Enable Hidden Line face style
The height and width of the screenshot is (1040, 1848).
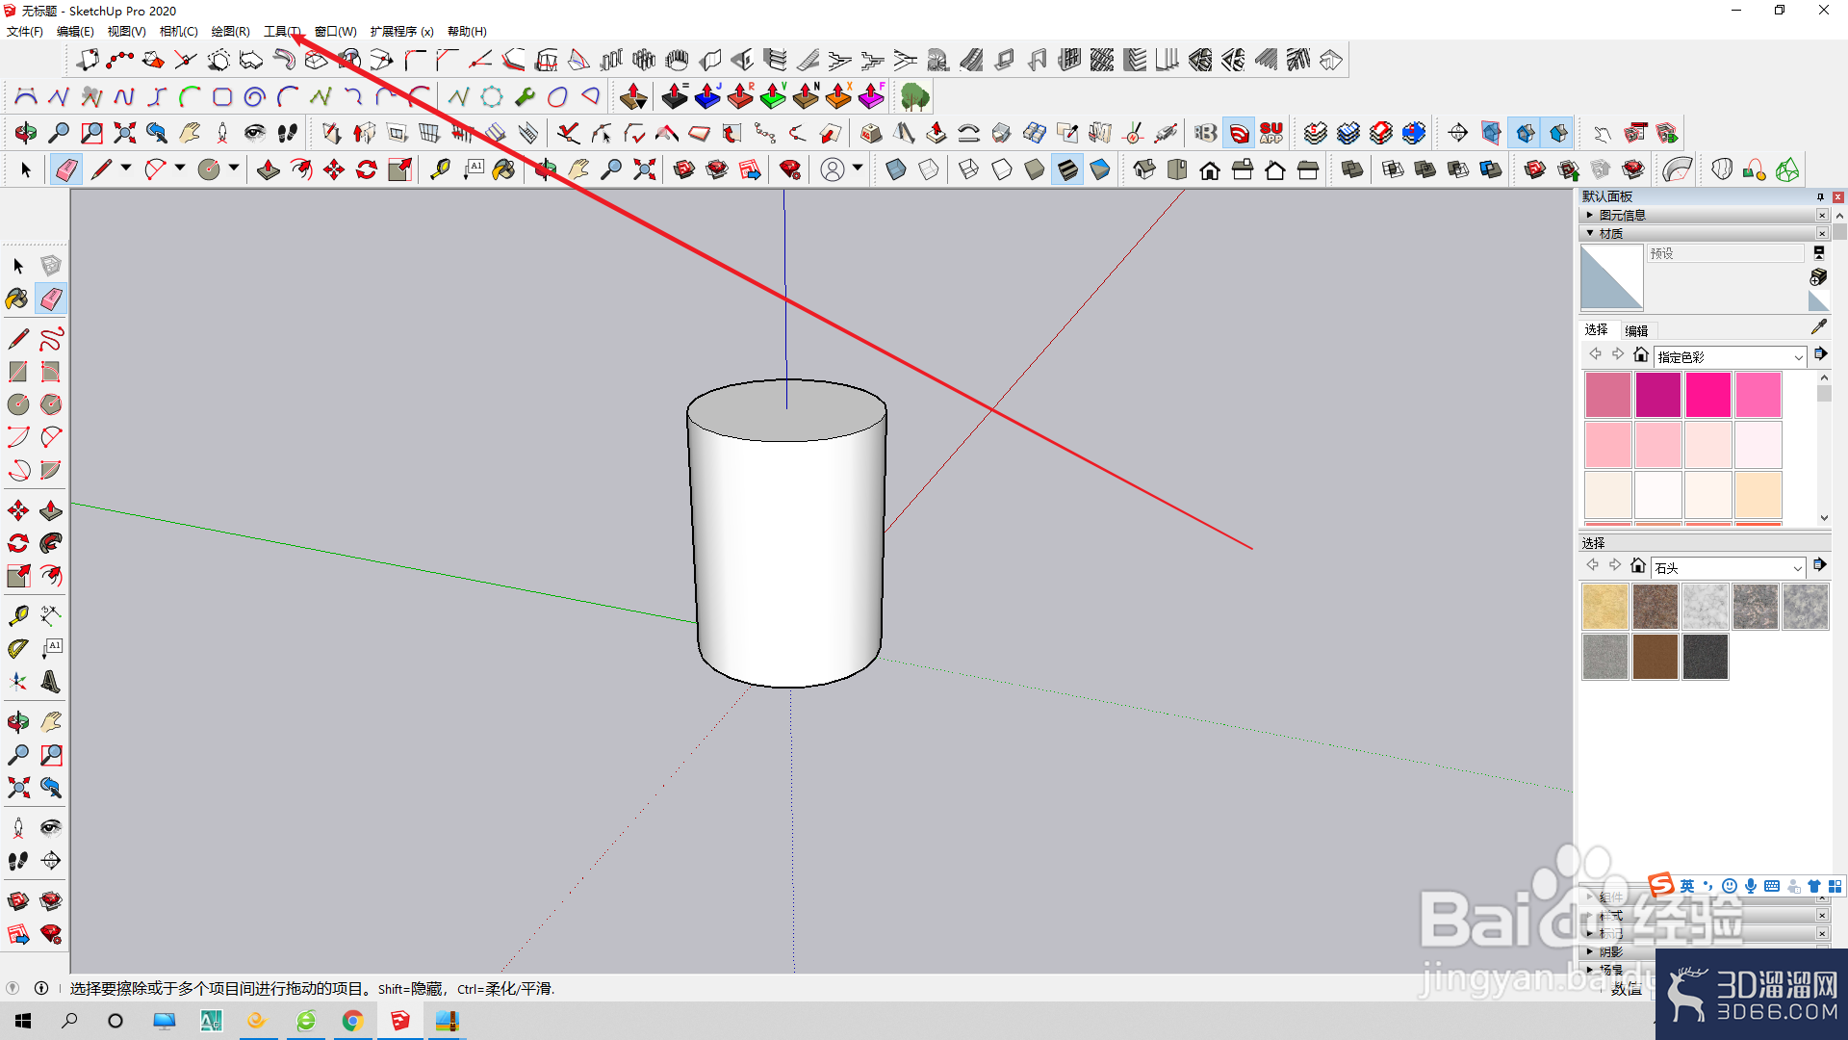(1002, 170)
